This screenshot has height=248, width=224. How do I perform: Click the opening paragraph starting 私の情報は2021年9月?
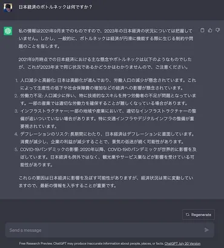106,38
